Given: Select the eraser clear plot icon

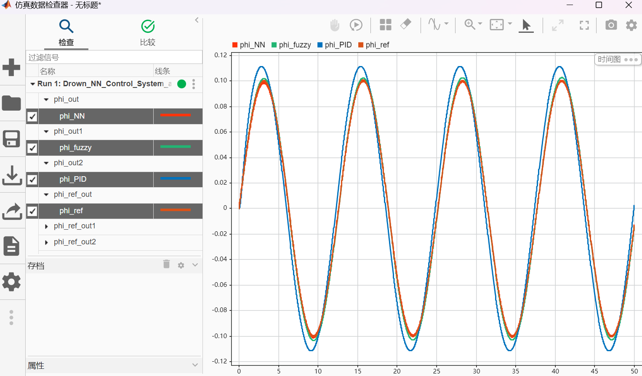Looking at the screenshot, I should (x=405, y=24).
